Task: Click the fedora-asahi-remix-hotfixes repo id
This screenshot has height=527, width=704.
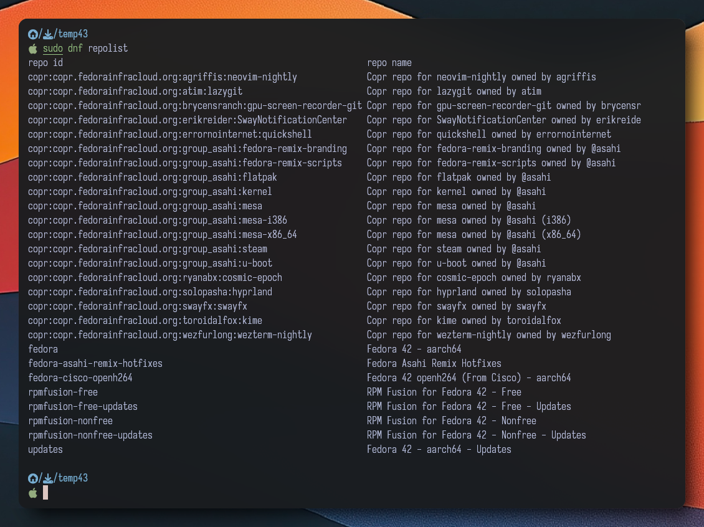Action: pos(95,364)
